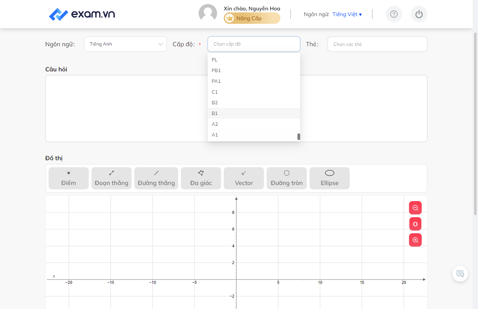Zoom in the graph
The image size is (478, 309).
pyautogui.click(x=415, y=240)
